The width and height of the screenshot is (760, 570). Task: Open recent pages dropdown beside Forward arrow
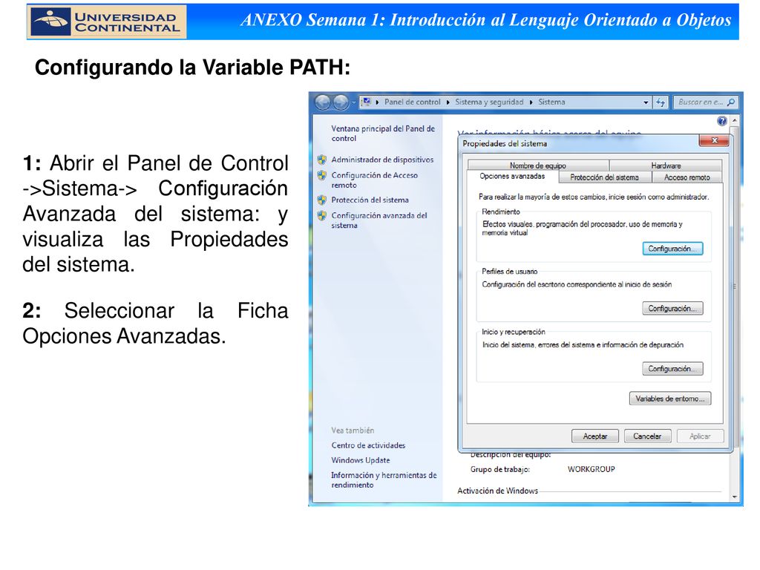(353, 102)
